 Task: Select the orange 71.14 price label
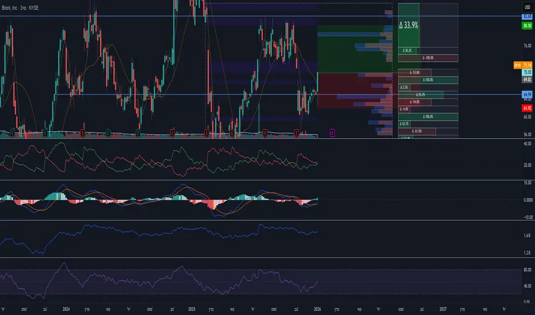[527, 65]
